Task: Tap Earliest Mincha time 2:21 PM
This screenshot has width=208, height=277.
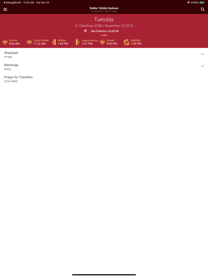Action: pos(87,44)
